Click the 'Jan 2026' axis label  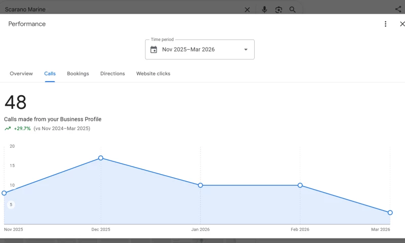click(200, 229)
